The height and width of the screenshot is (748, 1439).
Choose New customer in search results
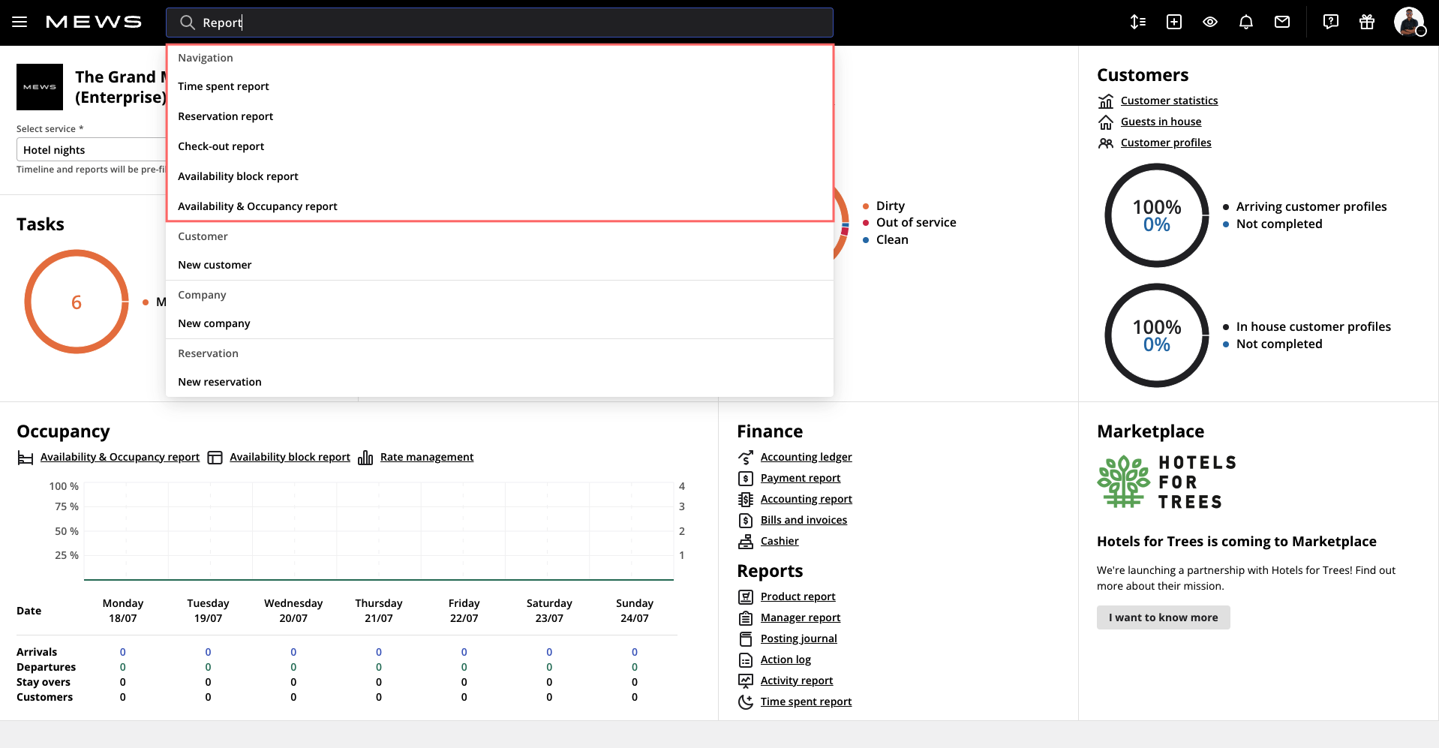click(x=215, y=265)
